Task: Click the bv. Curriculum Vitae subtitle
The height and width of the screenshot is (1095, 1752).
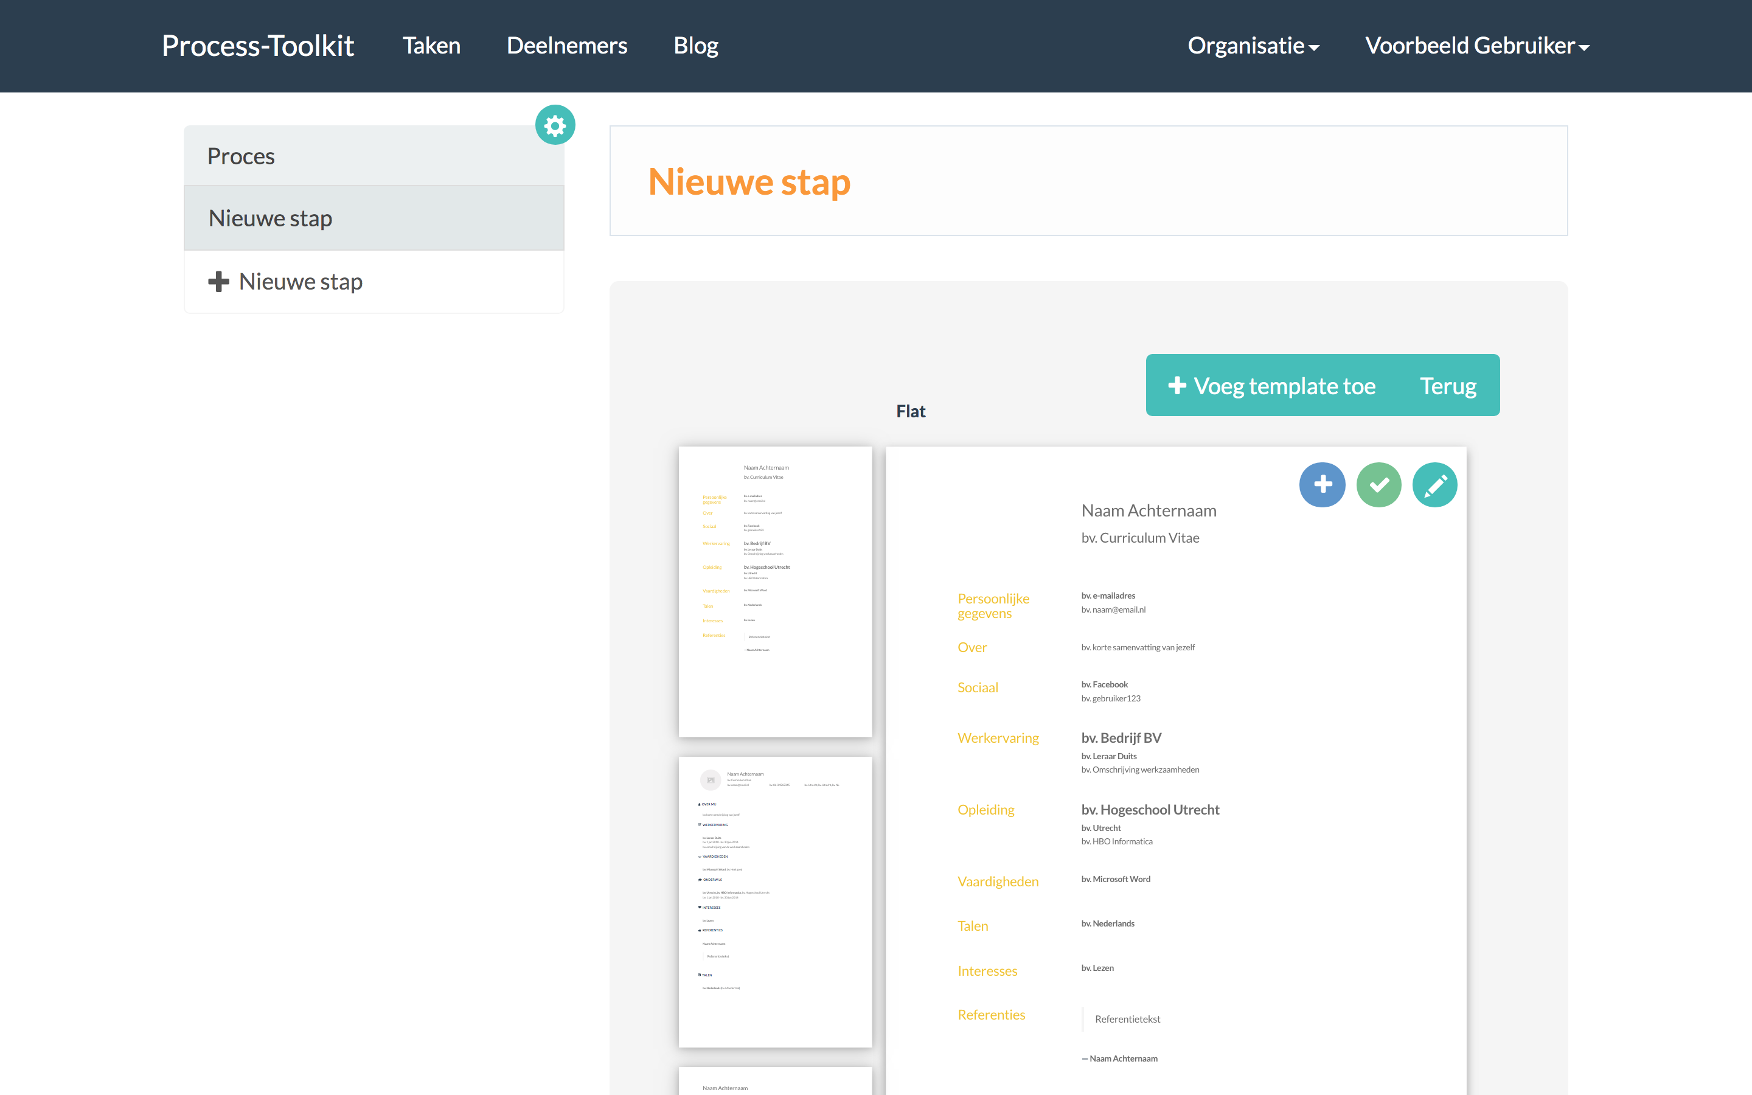Action: 1140,538
